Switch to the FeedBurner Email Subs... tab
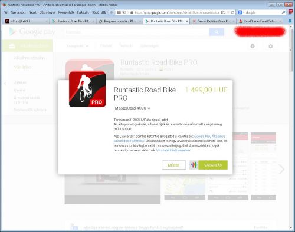Viewport: 295px width, 232px height. tap(260, 21)
